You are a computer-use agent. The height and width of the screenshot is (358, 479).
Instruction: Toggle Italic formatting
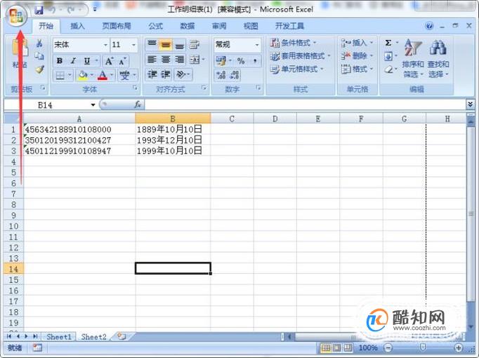[x=73, y=61]
